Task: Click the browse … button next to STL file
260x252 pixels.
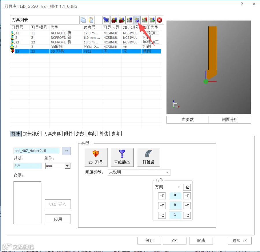Action: point(66,151)
